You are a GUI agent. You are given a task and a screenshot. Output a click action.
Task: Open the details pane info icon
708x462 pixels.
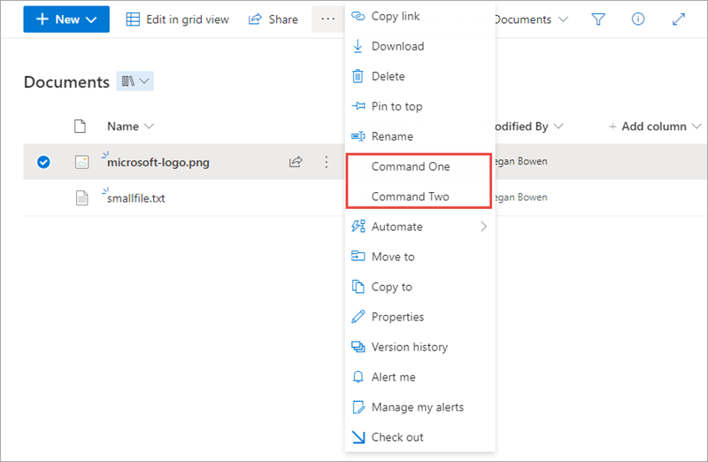point(637,19)
